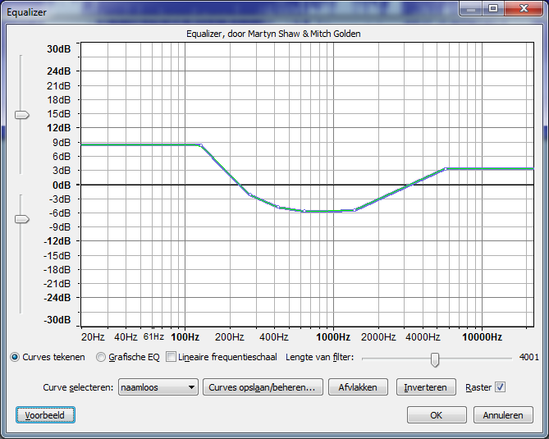Click the Inverteren button
This screenshot has height=439, width=549.
point(426,387)
